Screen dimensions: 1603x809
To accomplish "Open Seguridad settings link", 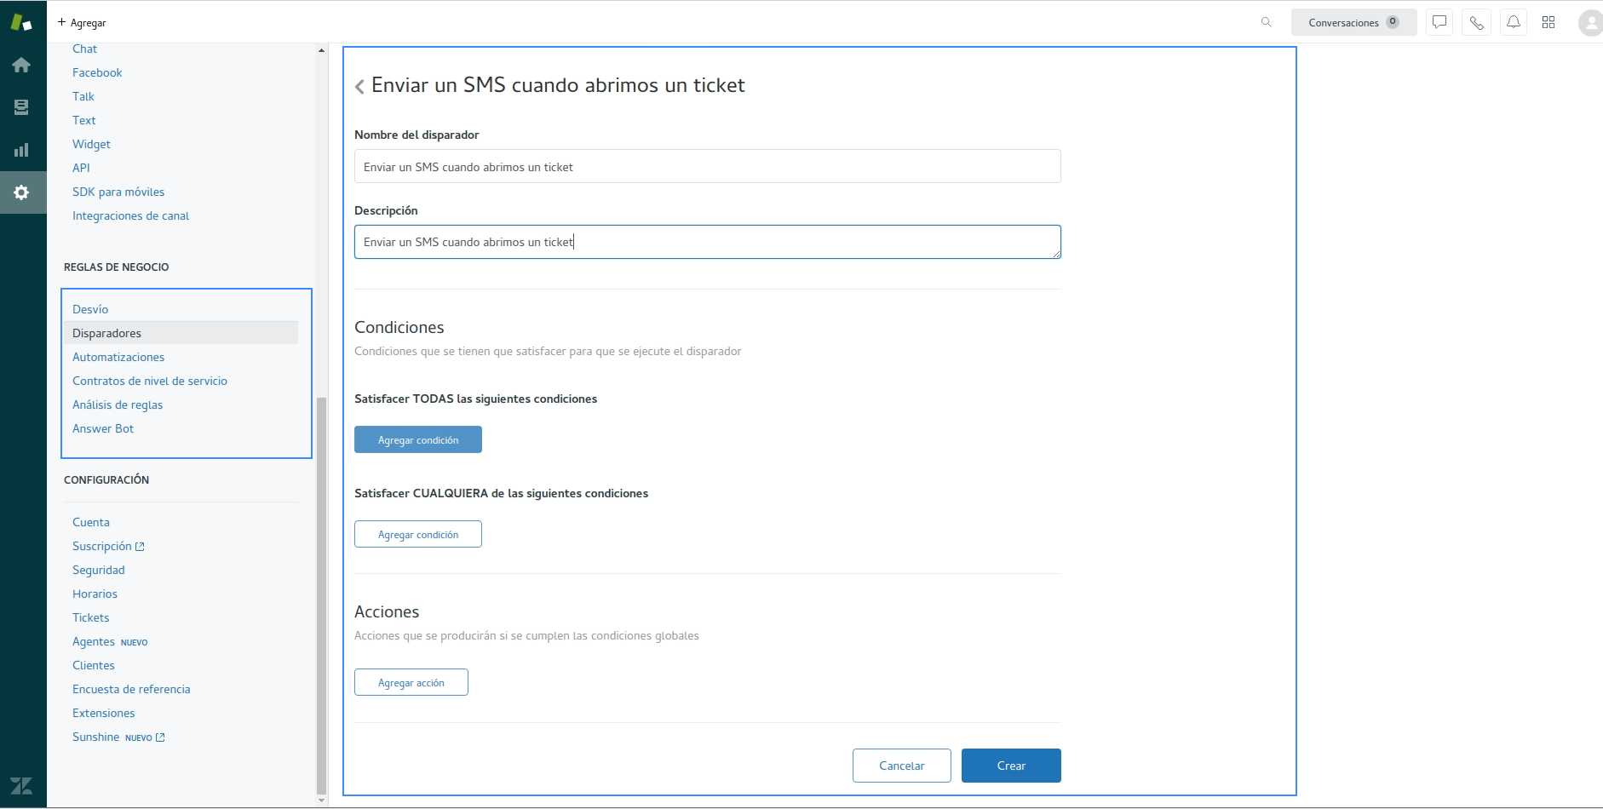I will click(99, 570).
